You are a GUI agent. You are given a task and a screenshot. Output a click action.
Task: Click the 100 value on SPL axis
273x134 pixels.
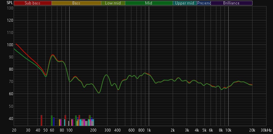pyautogui.click(x=11, y=45)
